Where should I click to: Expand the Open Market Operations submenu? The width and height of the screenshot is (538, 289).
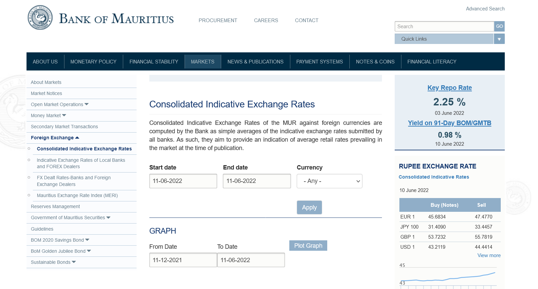click(87, 104)
